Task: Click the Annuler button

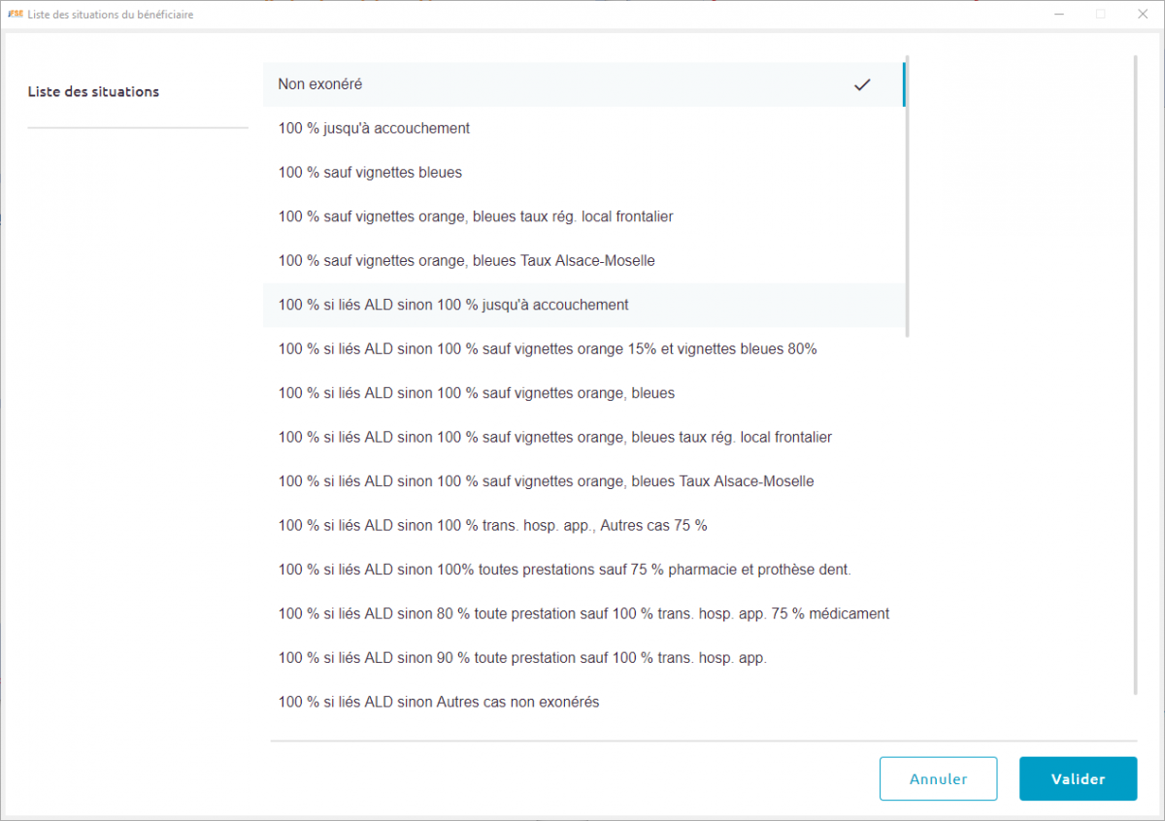Action: [938, 779]
